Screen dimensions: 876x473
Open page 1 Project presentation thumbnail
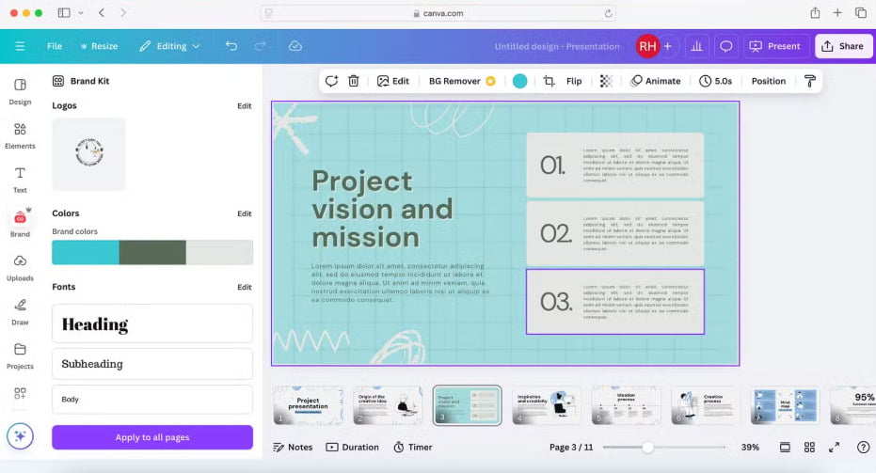click(308, 405)
